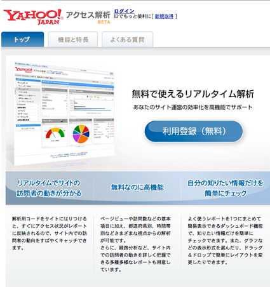
Task: Click the paragraph starting よく使うレポートを1つに
Action: point(225,241)
